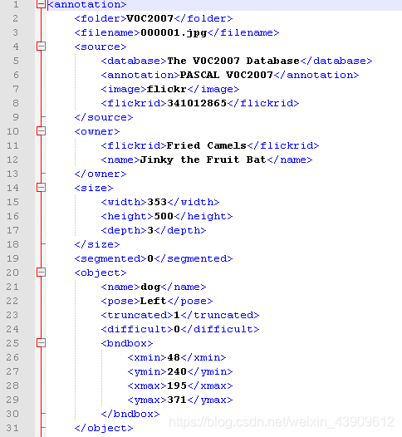
Task: Click the closing bndbox tag
Action: pyautogui.click(x=130, y=414)
